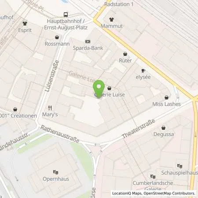
Task: Click the Creationen shop icon
Action: coord(15,109)
